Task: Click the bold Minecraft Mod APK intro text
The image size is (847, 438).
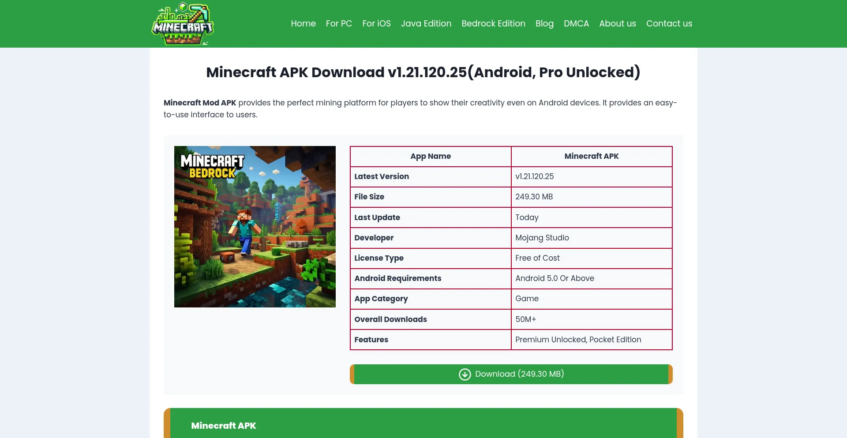Action: point(200,103)
